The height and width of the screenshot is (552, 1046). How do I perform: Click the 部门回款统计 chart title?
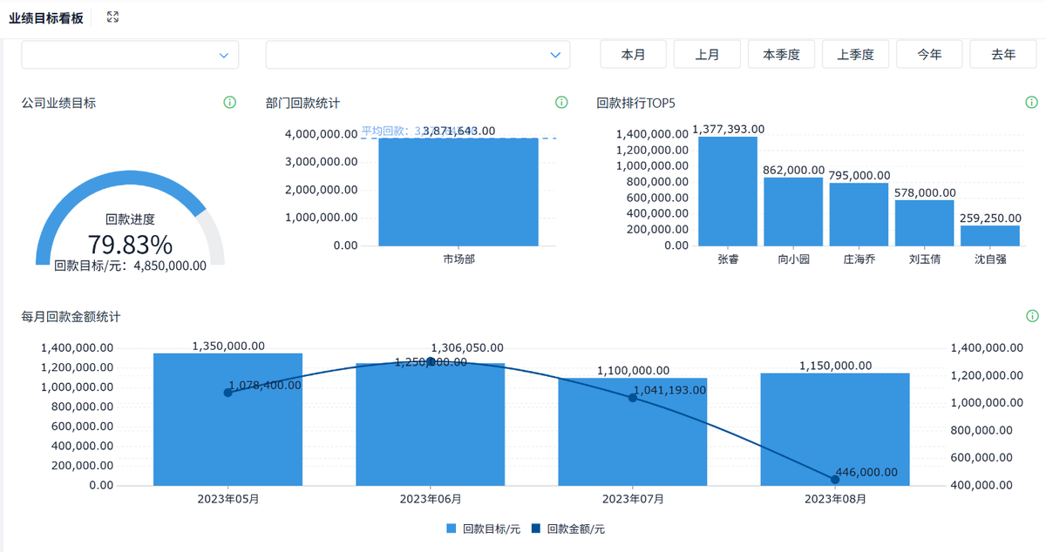[x=302, y=103]
